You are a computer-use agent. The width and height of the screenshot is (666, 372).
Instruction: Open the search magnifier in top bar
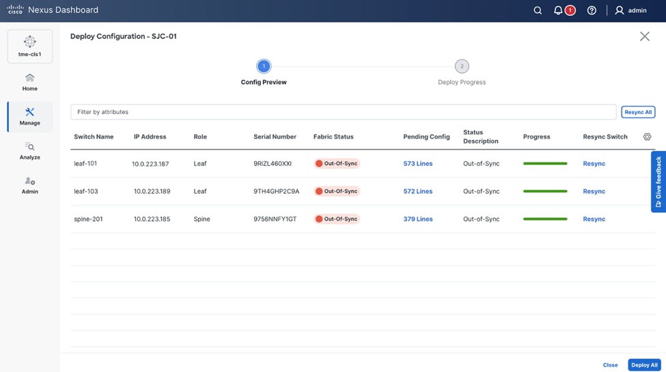pyautogui.click(x=538, y=10)
